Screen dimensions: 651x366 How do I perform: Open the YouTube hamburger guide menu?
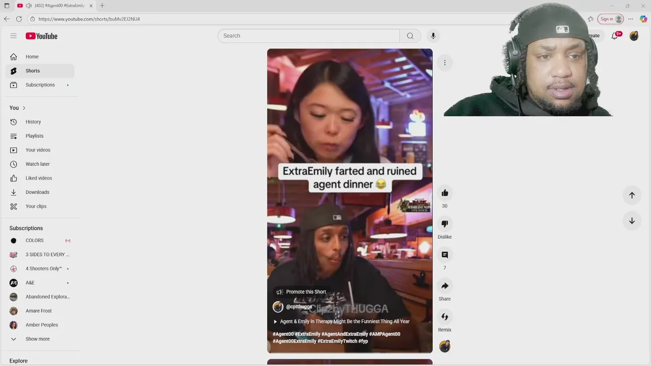[x=14, y=36]
